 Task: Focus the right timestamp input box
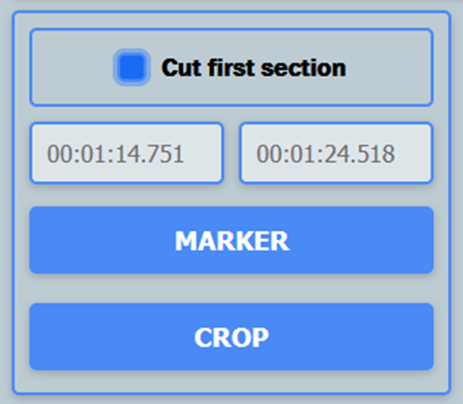(x=336, y=153)
